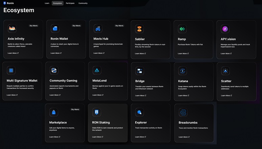Select the Mavis Hub title
Viewport: 262px width, 149px height.
[101, 39]
